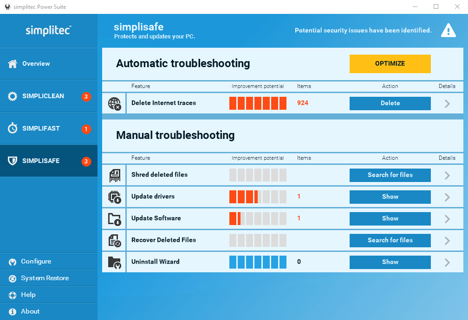The height and width of the screenshot is (320, 468).
Task: Click the Delete Internet traces improvement bar
Action: (258, 103)
